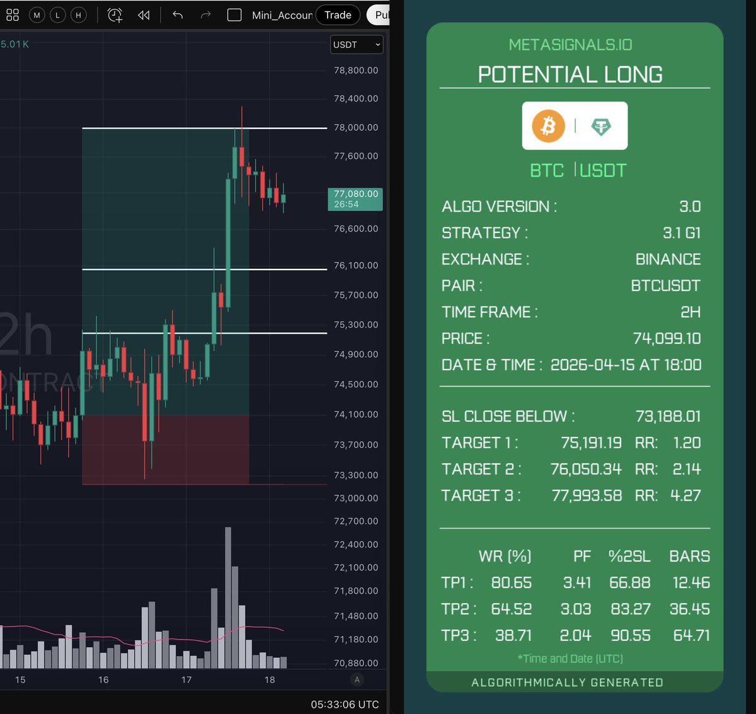Open the Mini_Account layout name
Viewport: 756px width, 714px height.
click(282, 15)
